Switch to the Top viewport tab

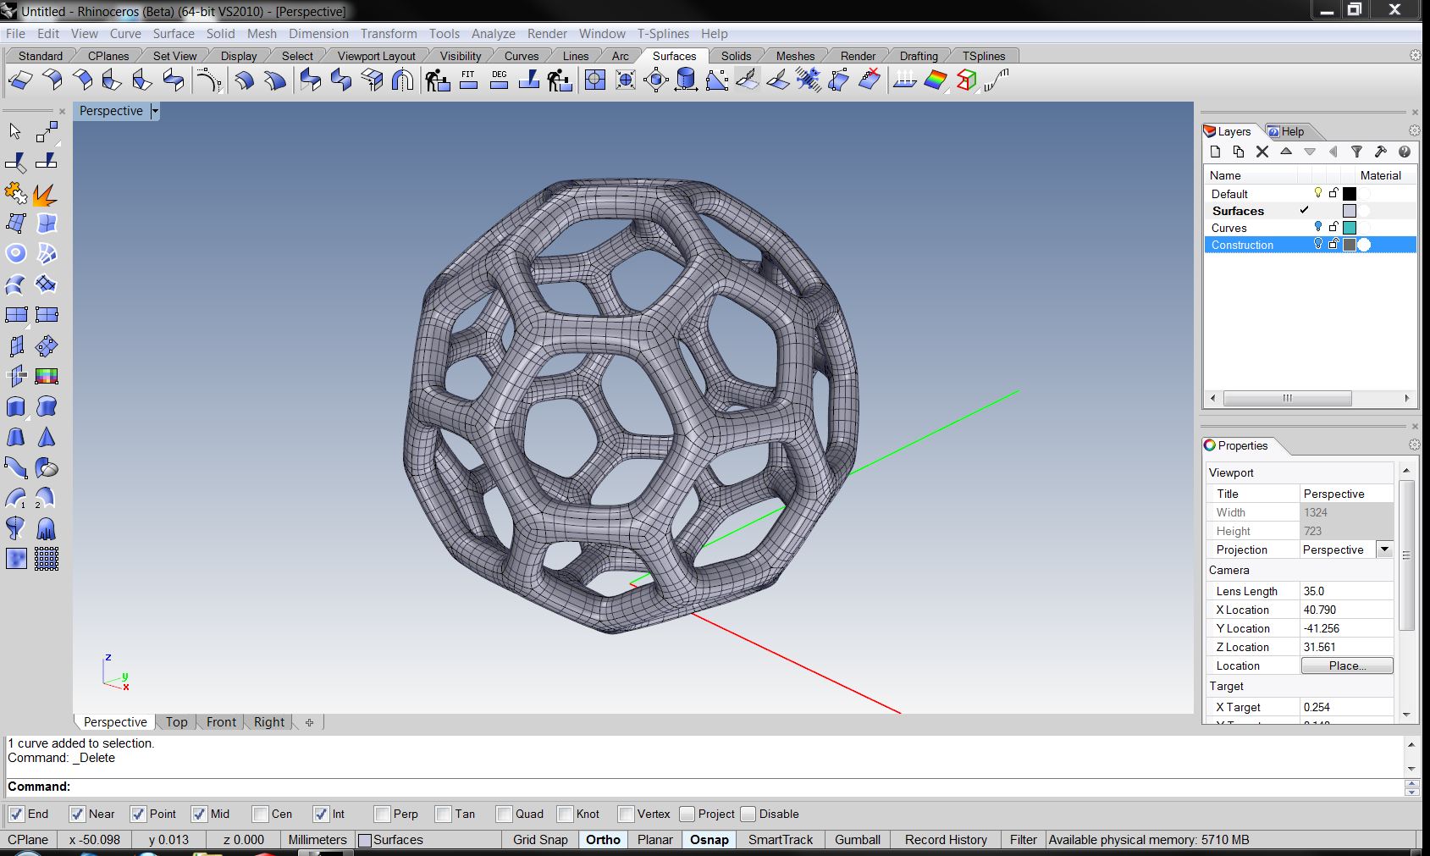click(176, 722)
